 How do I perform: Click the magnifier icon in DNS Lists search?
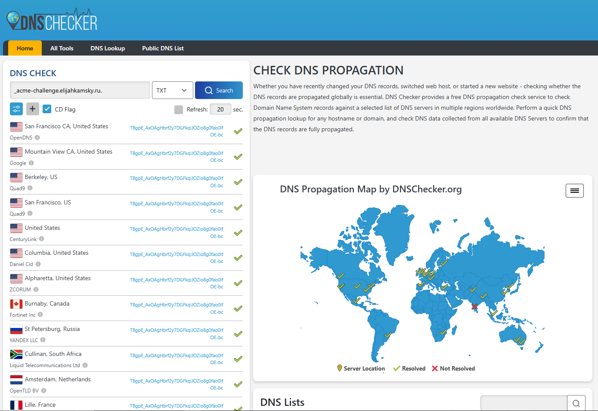click(x=576, y=403)
